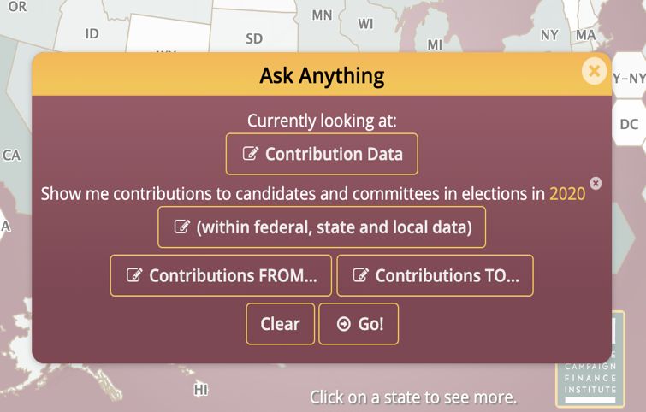Open Contributions TO options
The image size is (646, 412).
[435, 275]
